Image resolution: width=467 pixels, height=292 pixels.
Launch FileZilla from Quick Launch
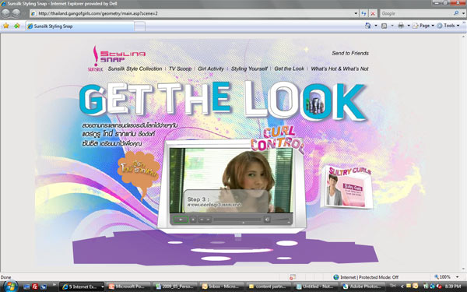coord(35,287)
